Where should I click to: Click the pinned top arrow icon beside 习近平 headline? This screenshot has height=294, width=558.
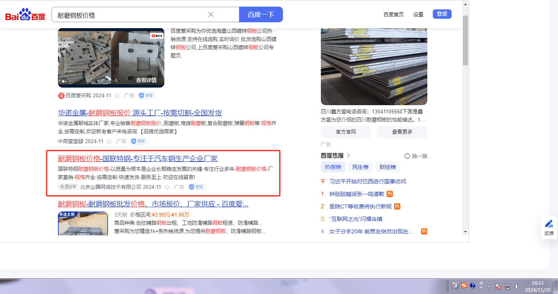pyautogui.click(x=323, y=181)
